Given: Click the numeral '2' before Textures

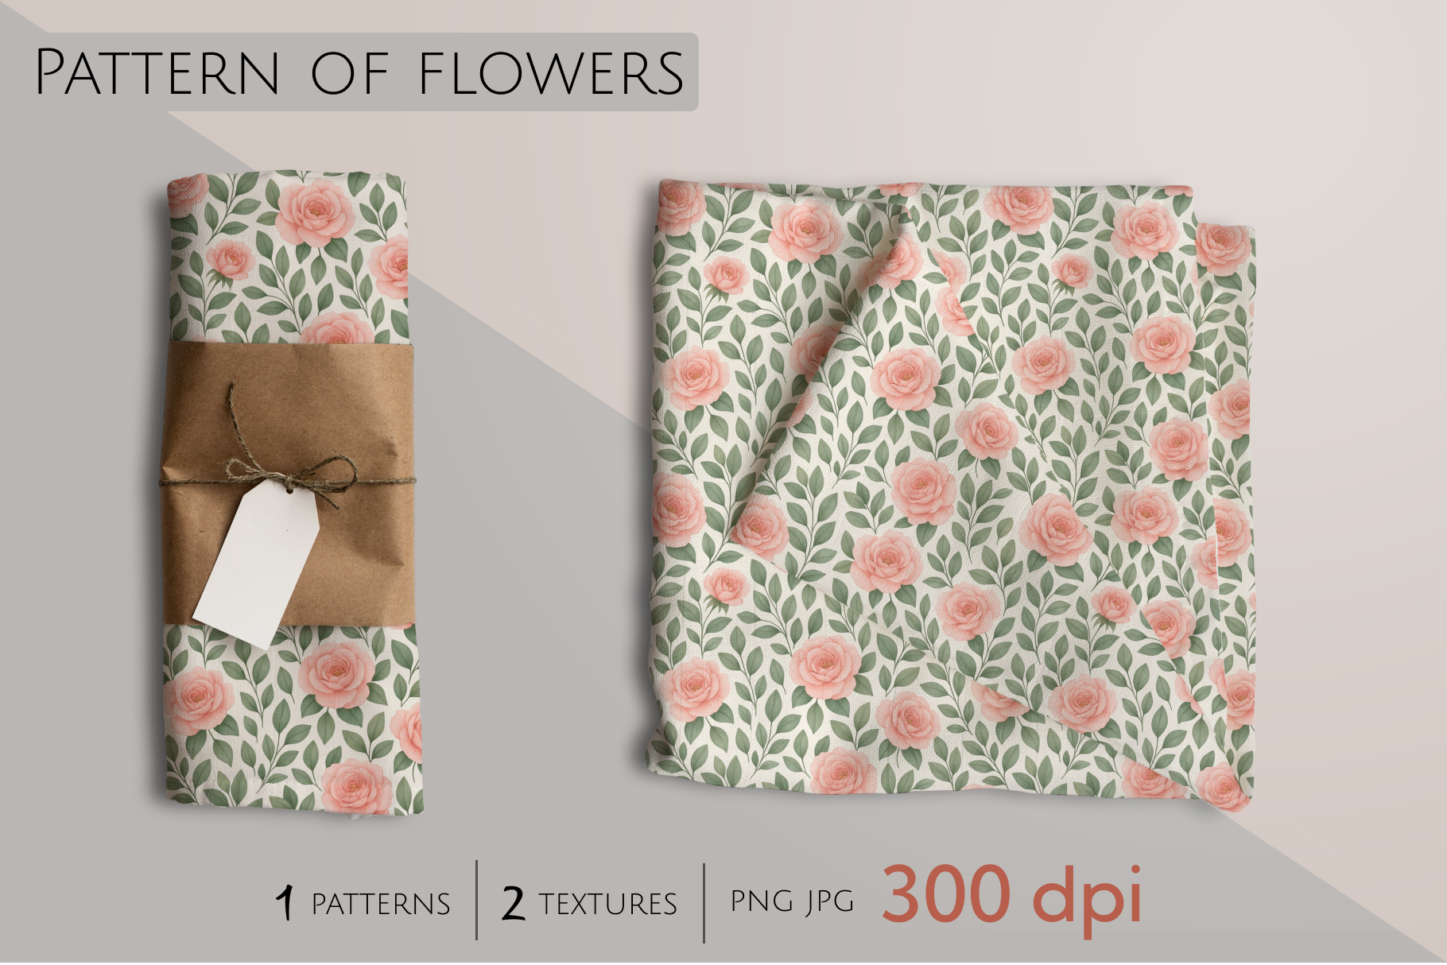Looking at the screenshot, I should click(514, 904).
